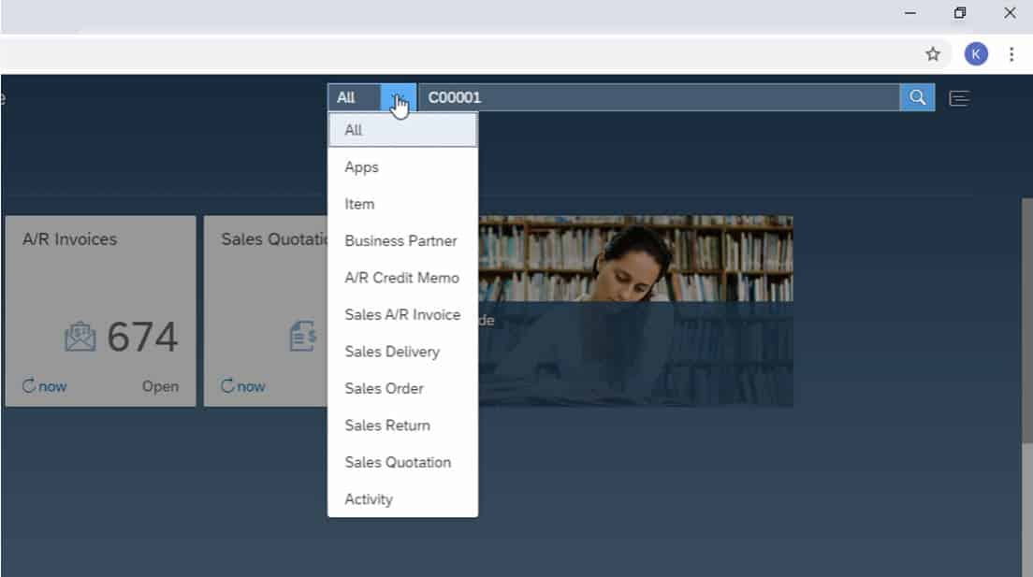Select Business Partner search category

coord(400,241)
